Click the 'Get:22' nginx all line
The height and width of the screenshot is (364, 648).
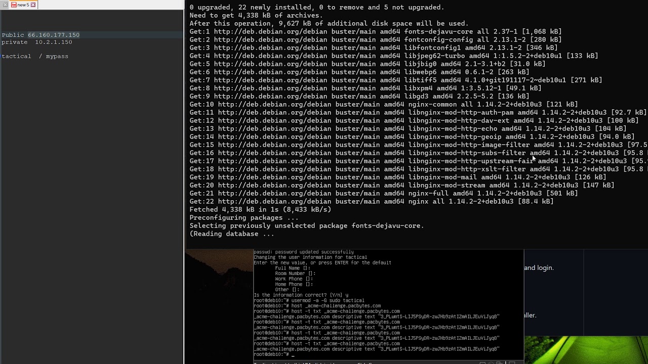[372, 201]
